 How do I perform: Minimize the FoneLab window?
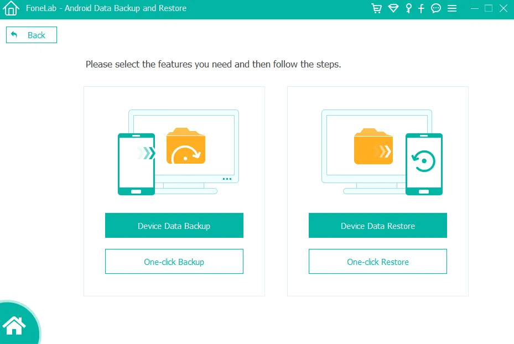click(x=475, y=8)
